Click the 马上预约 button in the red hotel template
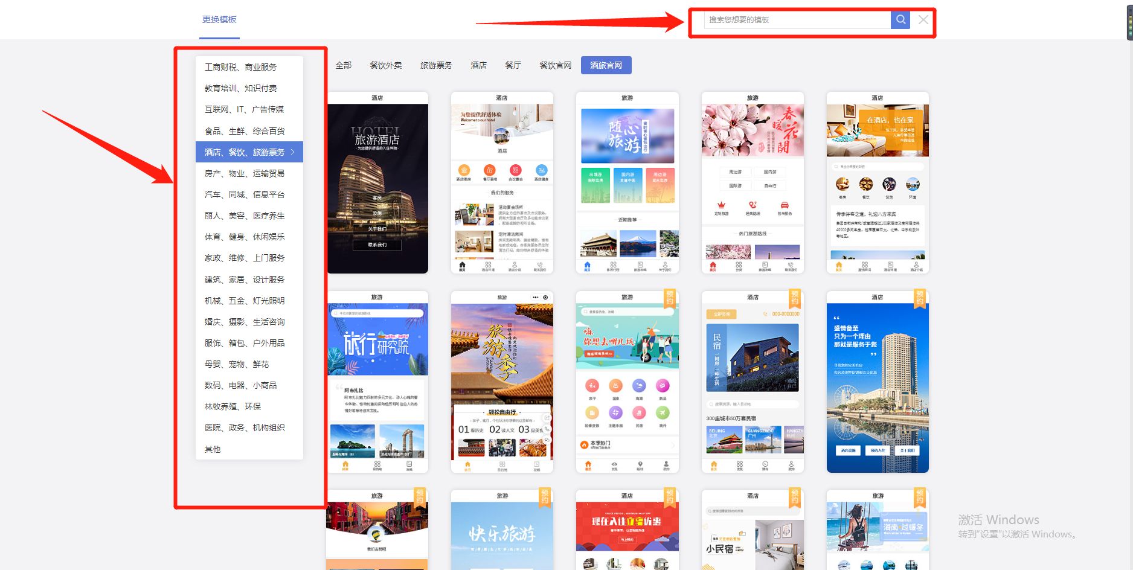Viewport: 1133px width, 570px height. [627, 540]
